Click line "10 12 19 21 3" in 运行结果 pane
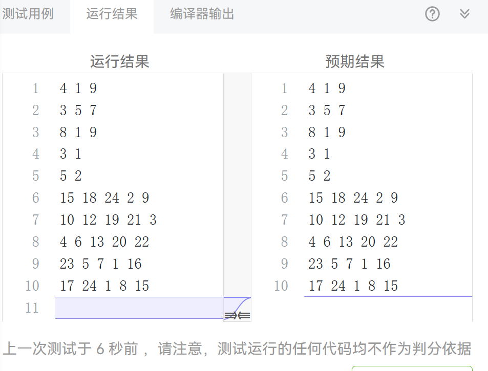488x371 pixels. [x=108, y=220]
